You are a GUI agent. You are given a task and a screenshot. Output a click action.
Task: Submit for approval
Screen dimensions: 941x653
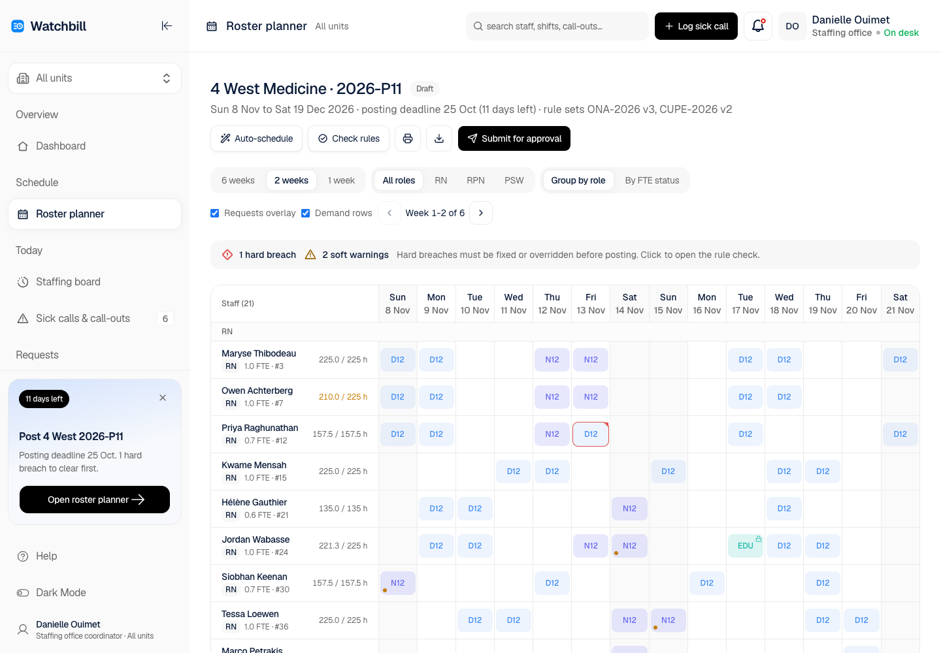tap(514, 138)
